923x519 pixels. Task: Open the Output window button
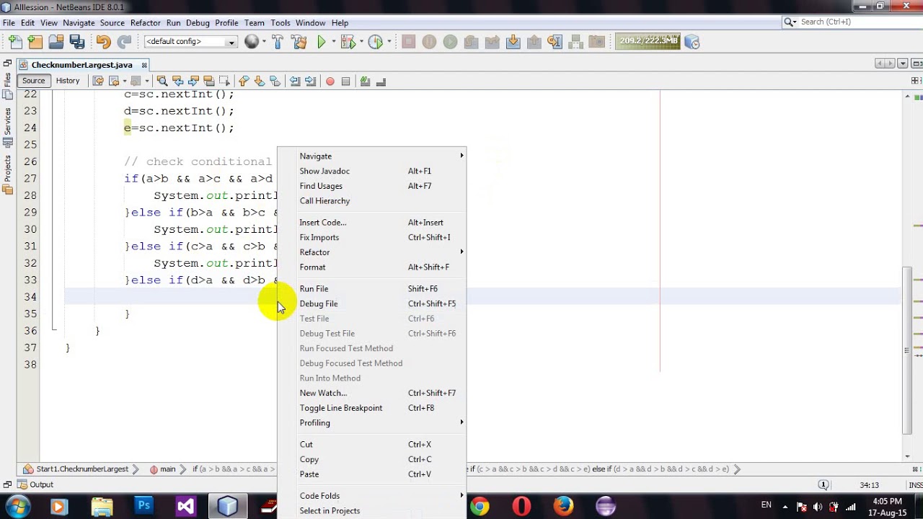35,485
